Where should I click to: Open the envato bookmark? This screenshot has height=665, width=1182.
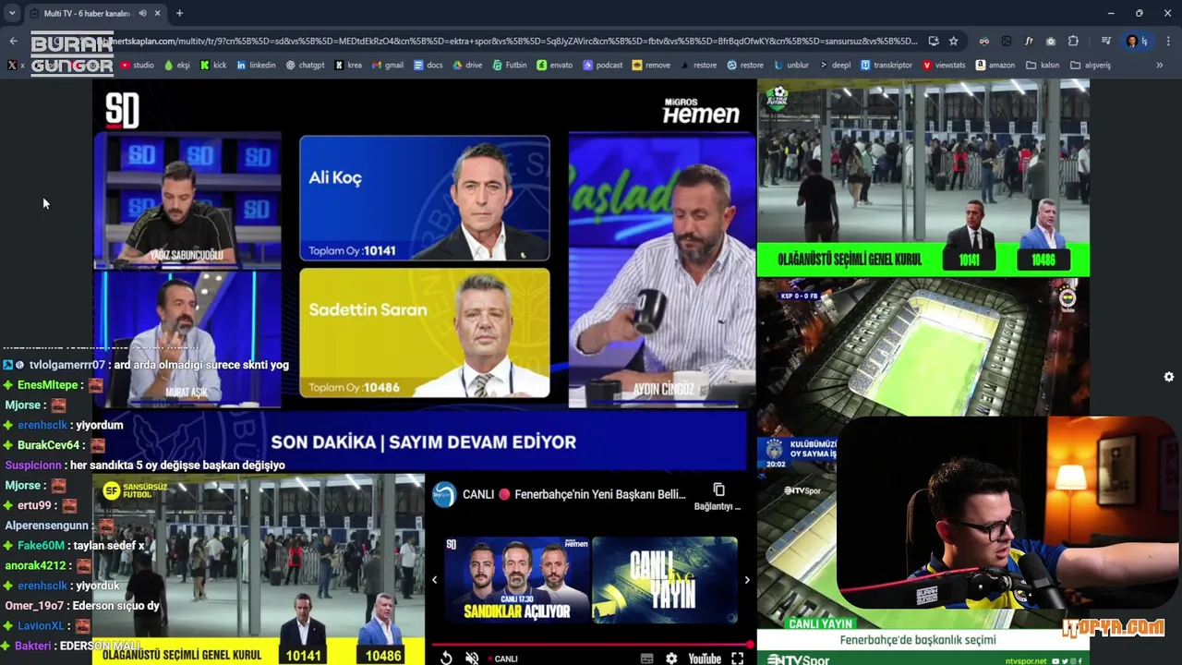click(x=555, y=65)
